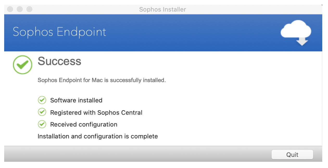The image size is (328, 168).
Task: Select the Software installed label
Action: pos(76,100)
